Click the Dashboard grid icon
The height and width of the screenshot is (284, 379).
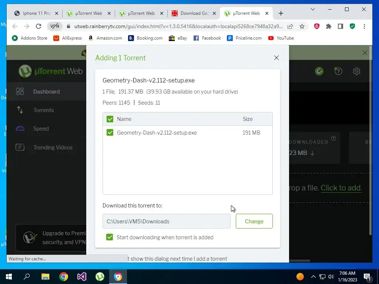tap(20, 92)
